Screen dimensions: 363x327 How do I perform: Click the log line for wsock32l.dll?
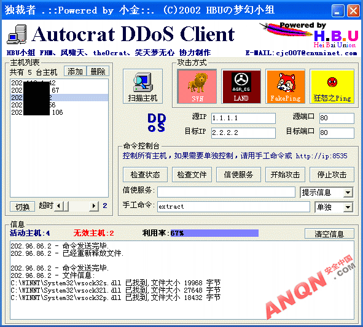pyautogui.click(x=115, y=290)
